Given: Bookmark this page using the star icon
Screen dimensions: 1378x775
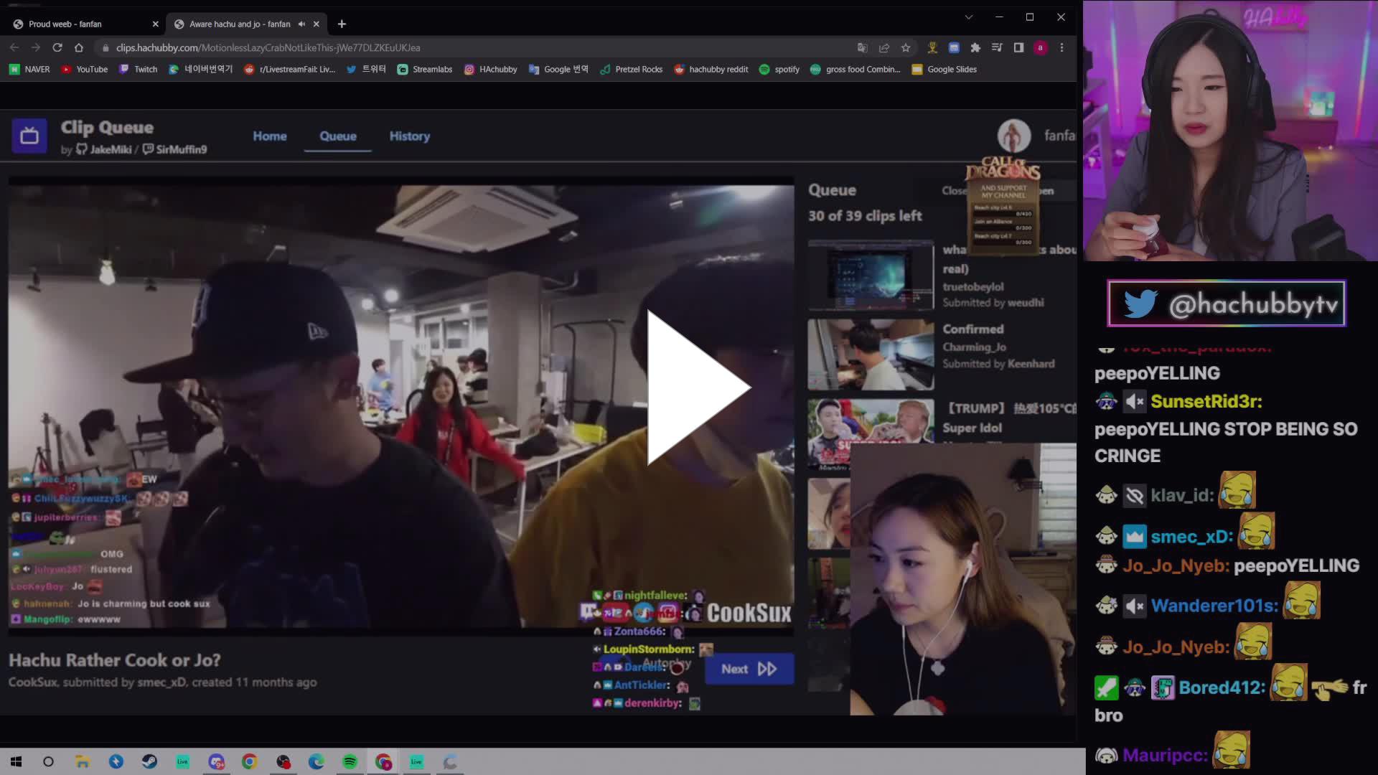Looking at the screenshot, I should [906, 47].
